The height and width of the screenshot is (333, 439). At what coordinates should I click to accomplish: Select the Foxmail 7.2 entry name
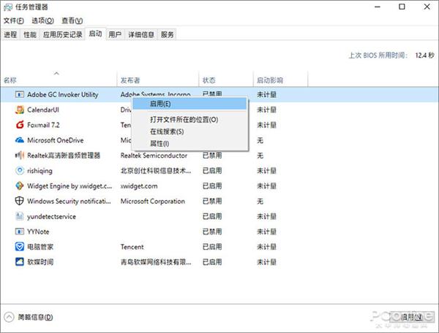pos(43,125)
